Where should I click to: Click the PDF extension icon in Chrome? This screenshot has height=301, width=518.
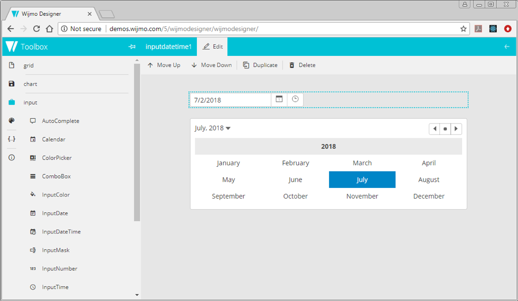tap(478, 29)
